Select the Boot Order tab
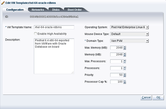 coord(75,10)
